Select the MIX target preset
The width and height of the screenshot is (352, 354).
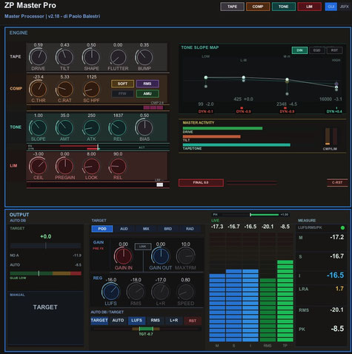[x=146, y=229]
